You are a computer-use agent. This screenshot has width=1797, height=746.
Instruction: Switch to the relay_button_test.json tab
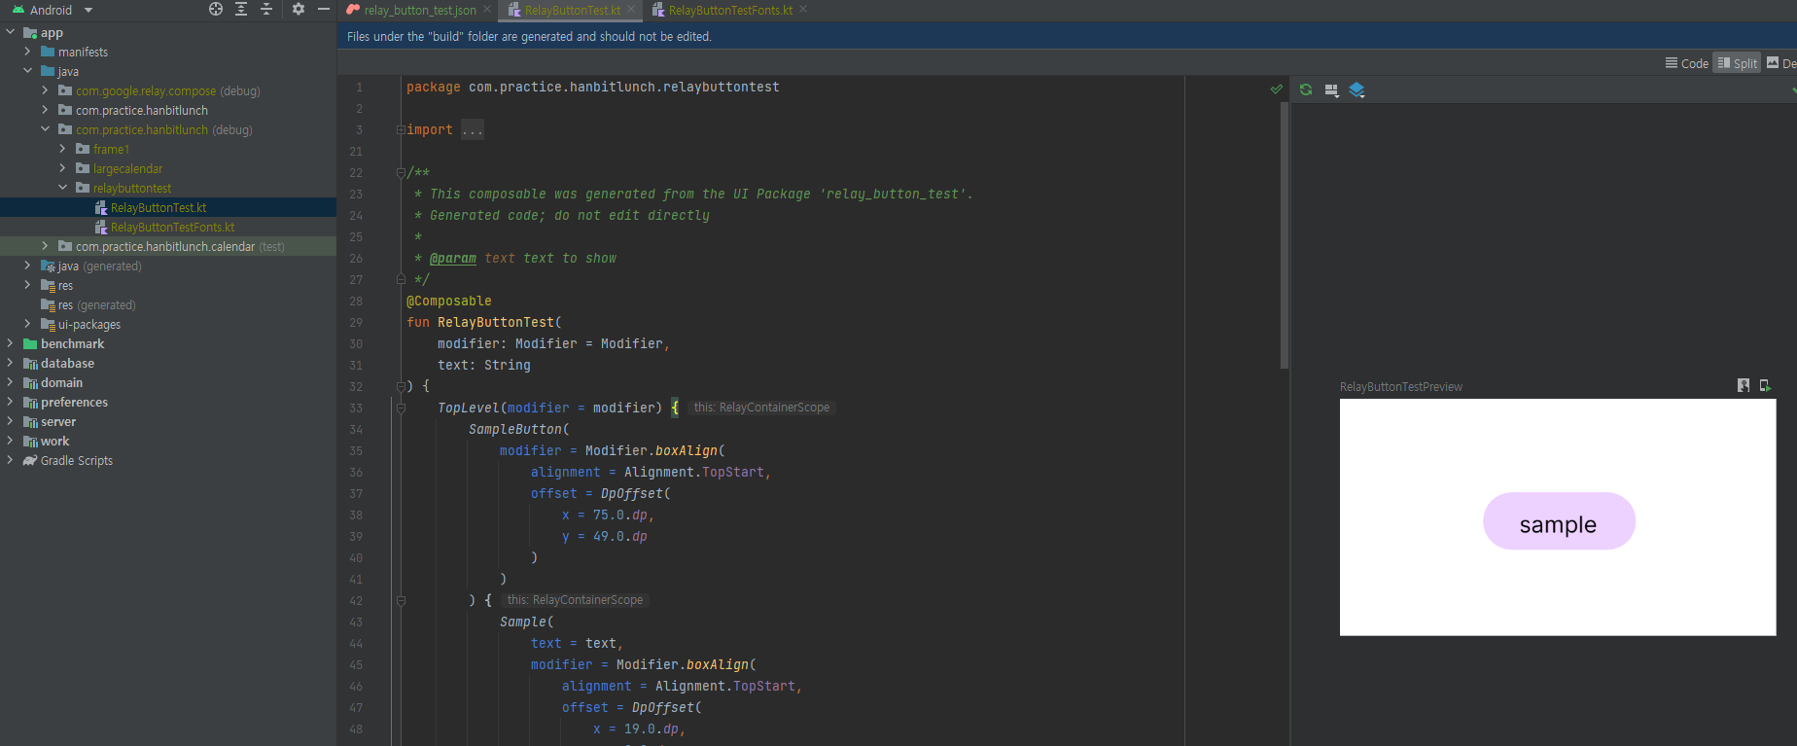coord(420,10)
